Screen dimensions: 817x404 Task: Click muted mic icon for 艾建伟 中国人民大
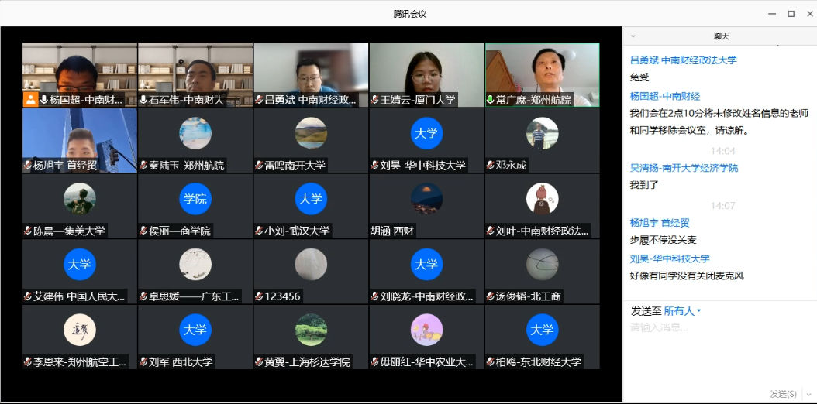(28, 296)
